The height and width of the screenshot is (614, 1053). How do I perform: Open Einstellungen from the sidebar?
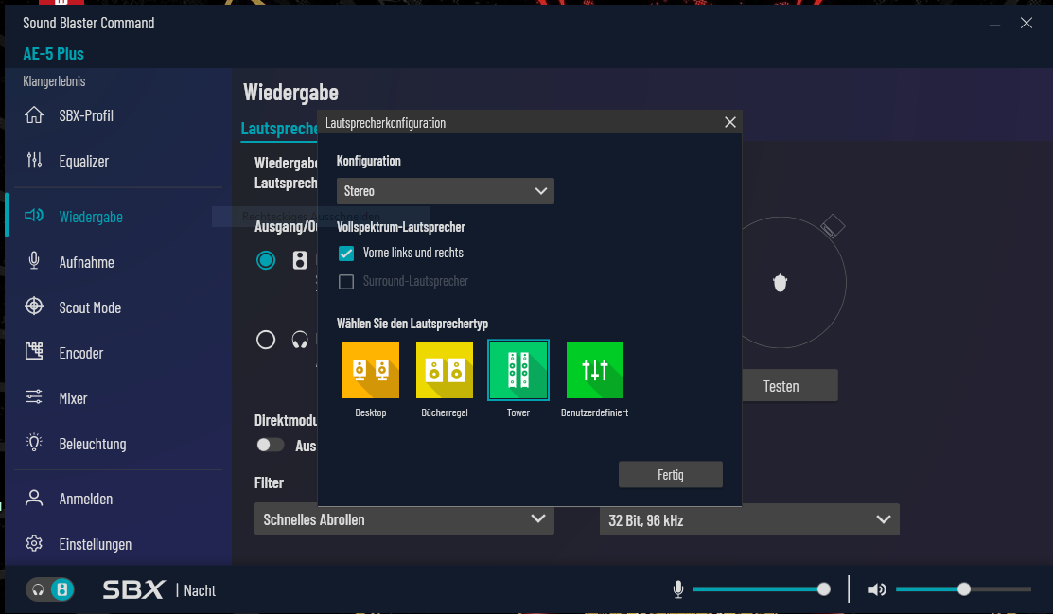96,544
